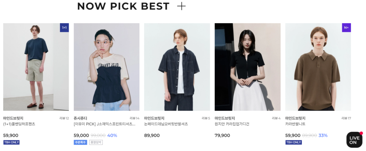Viewport: 366px width, 151px height.
Task: Open the navy tee and shorts model photo
Action: point(36,67)
